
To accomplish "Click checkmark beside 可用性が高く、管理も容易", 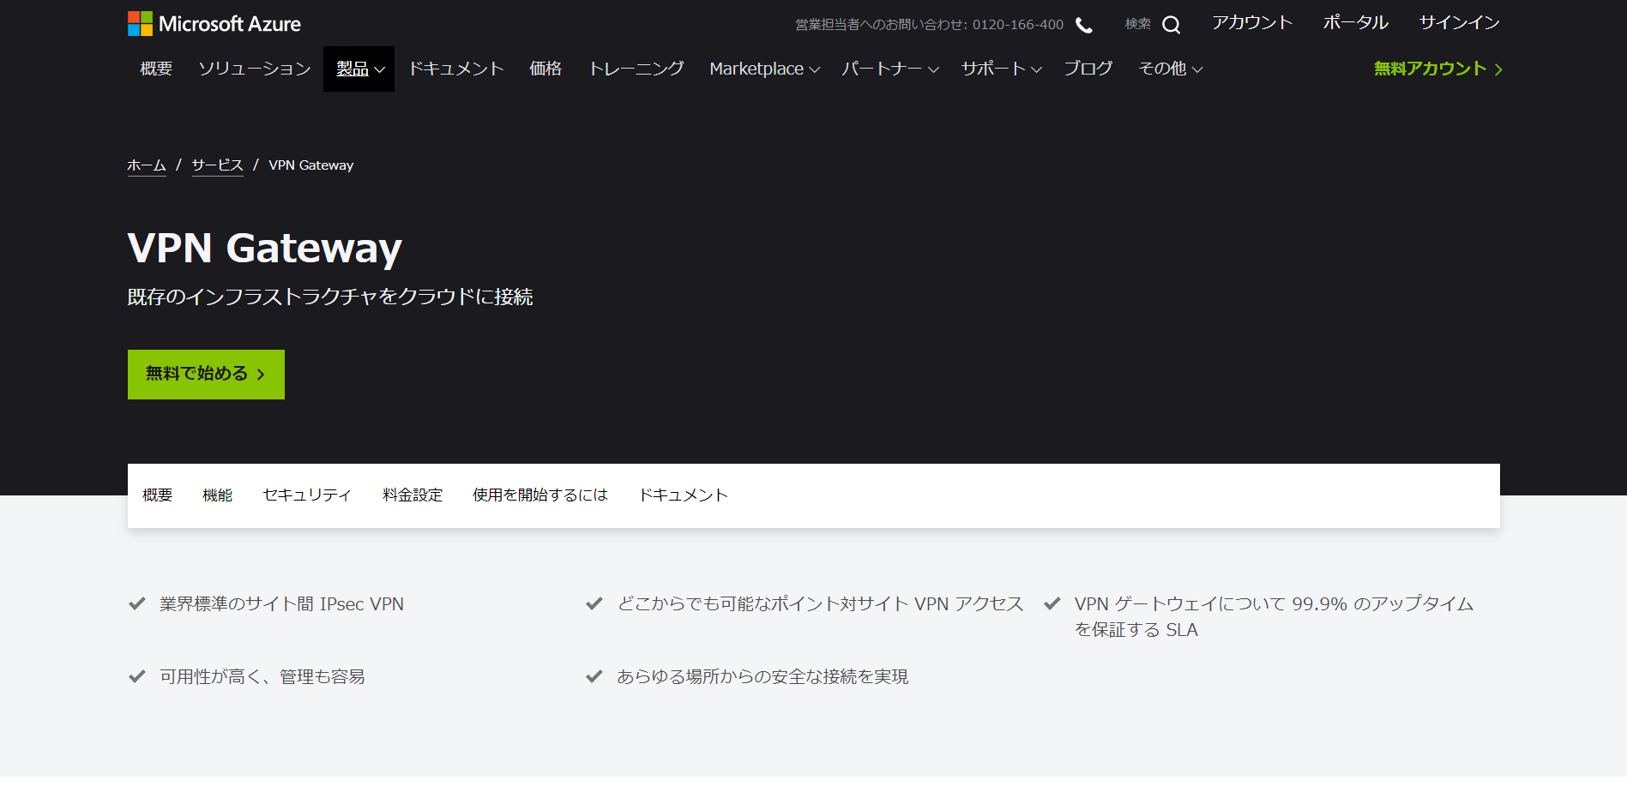I will [136, 676].
